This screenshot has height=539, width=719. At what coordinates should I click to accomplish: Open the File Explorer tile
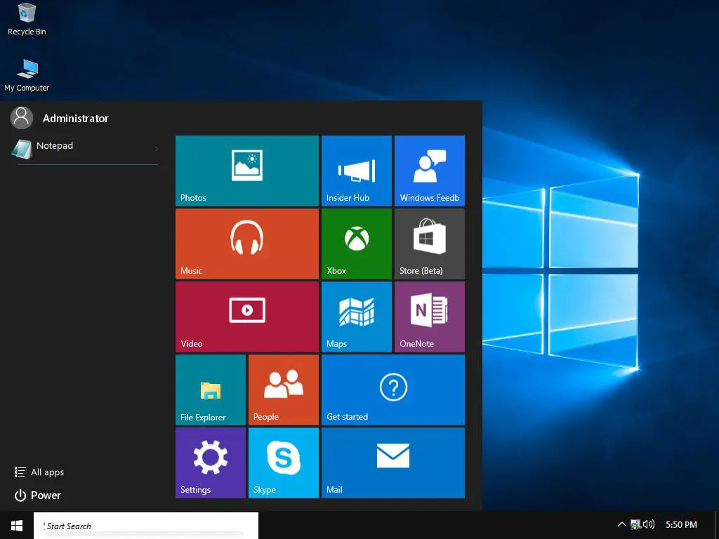pos(211,390)
